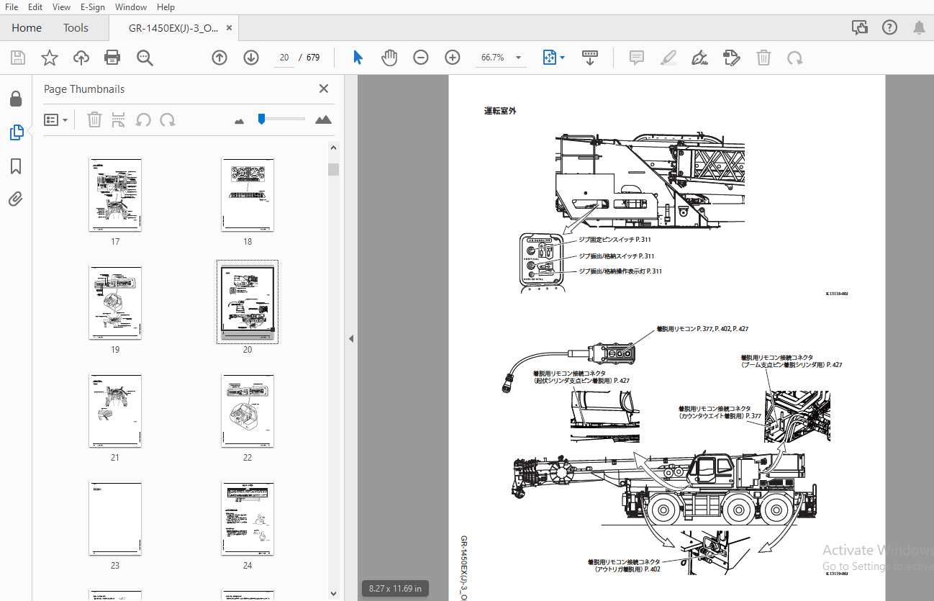Enlarge thumbnail size large mountain icon
Screen dimensions: 934x601
[x=324, y=119]
